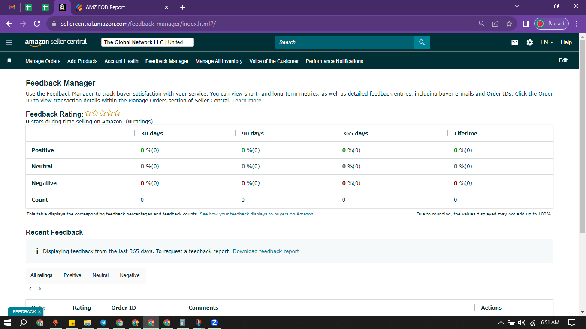The height and width of the screenshot is (329, 586).
Task: Open Windows taskbar search
Action: [23, 323]
